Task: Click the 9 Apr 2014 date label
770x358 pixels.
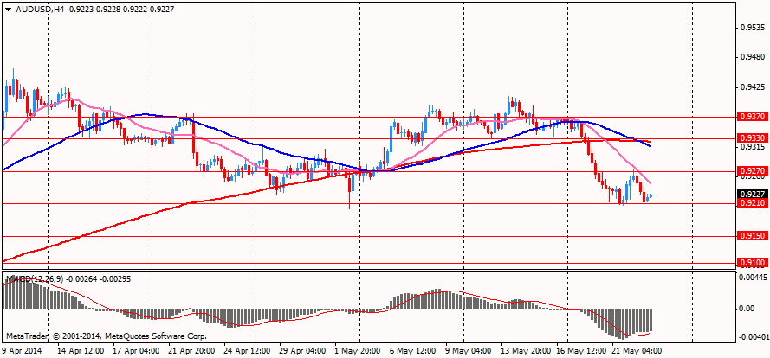Action: [21, 351]
